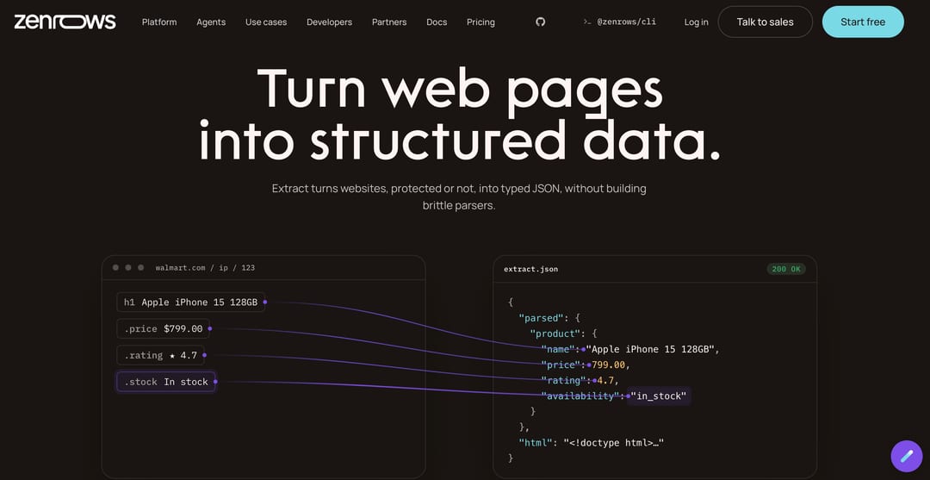Click the extract.json file name
930x480 pixels.
530,269
